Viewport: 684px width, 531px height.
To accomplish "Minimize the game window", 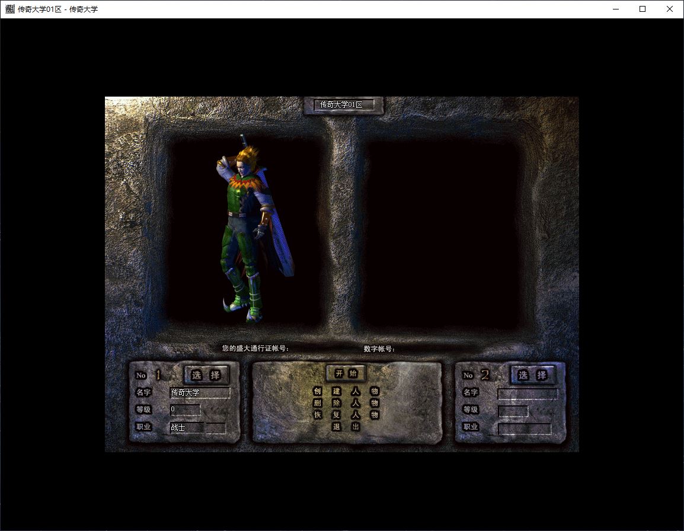I will [616, 9].
